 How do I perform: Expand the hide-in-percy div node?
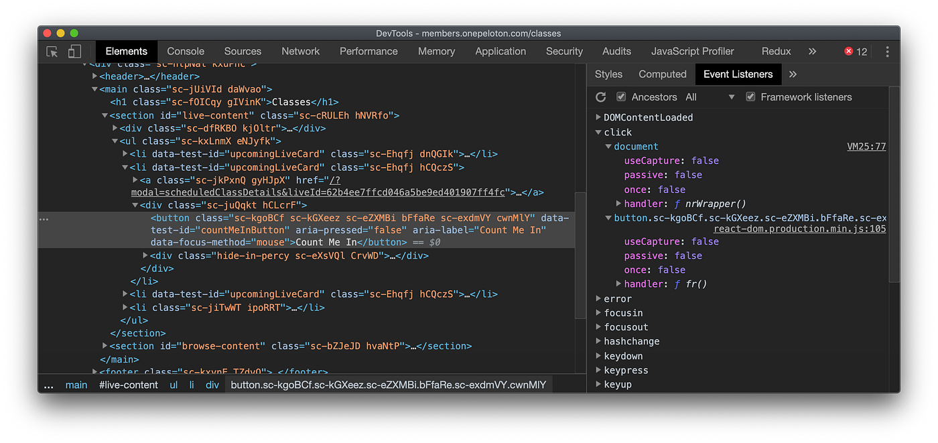(x=146, y=255)
